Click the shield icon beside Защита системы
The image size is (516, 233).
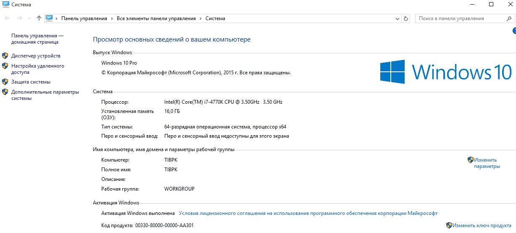(5, 82)
